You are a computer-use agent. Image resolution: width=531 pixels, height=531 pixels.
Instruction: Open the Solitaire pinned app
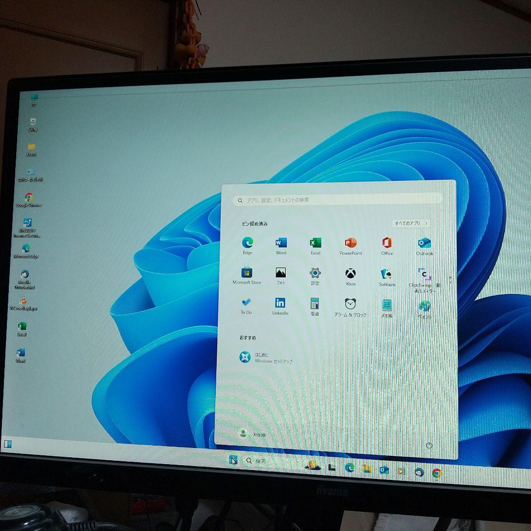pyautogui.click(x=387, y=277)
